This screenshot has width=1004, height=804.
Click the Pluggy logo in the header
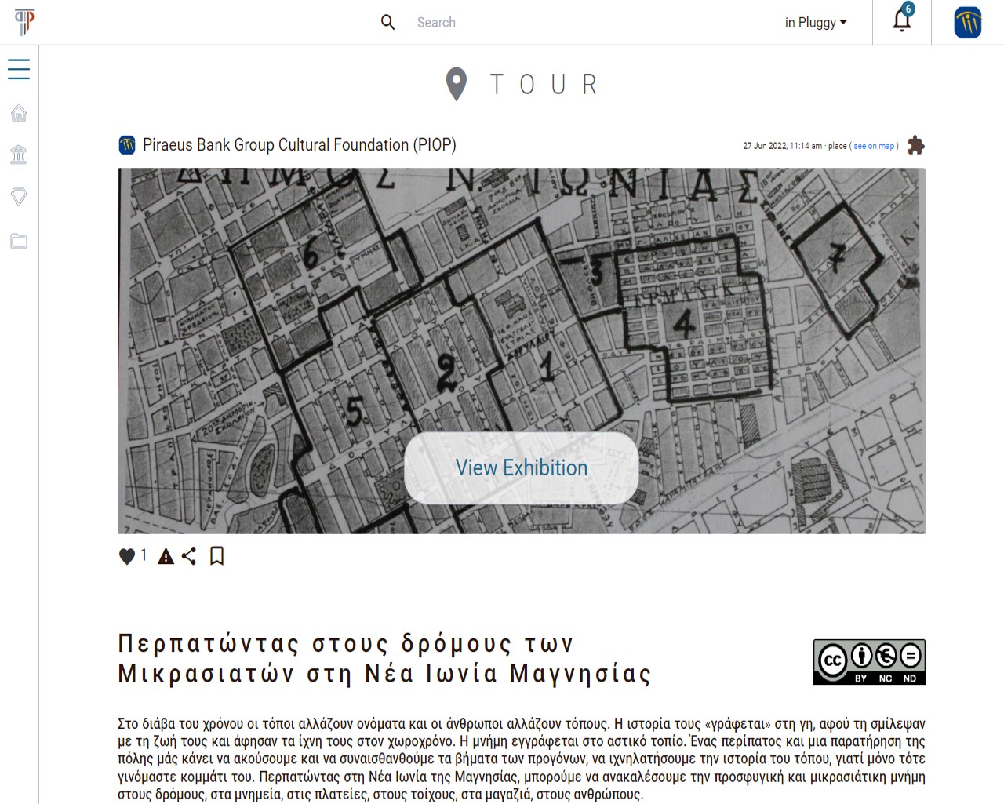click(24, 22)
